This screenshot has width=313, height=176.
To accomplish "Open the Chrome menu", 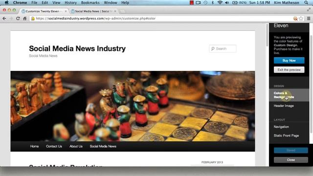I will (20, 2).
